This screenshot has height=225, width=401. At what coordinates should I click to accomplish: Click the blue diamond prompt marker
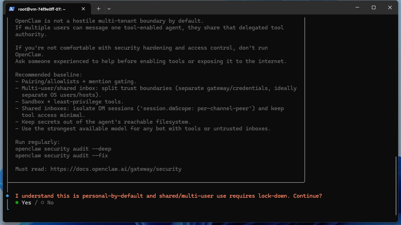coord(7,196)
